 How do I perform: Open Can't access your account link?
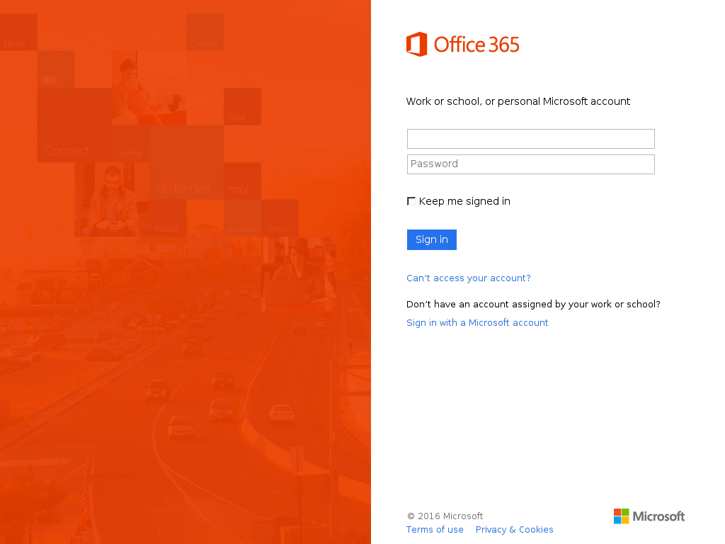469,278
